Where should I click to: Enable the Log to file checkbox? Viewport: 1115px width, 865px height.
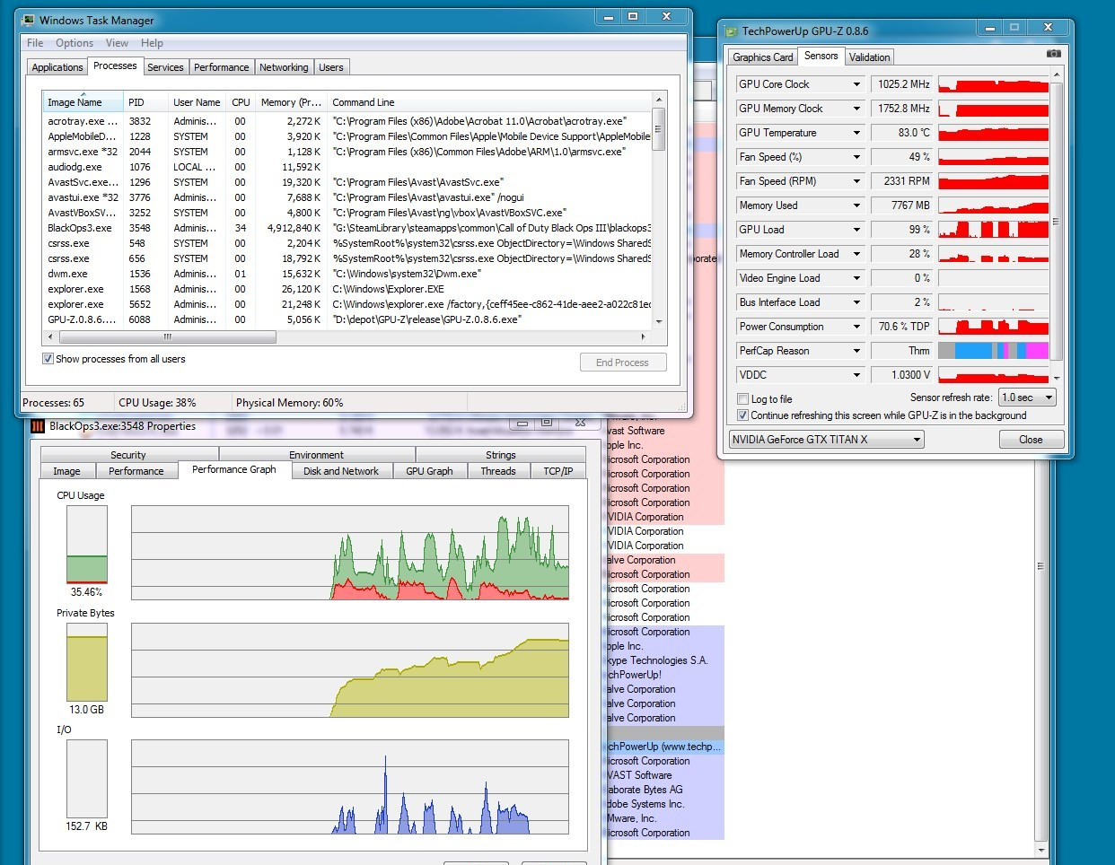(742, 399)
